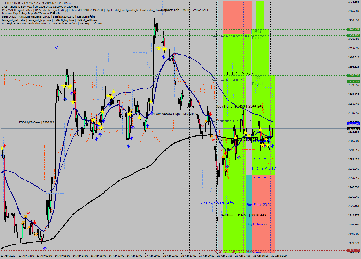Viewport: 361px width, 259px height.
Task: Select the red 2170.377 price tag
Action: (x=353, y=250)
